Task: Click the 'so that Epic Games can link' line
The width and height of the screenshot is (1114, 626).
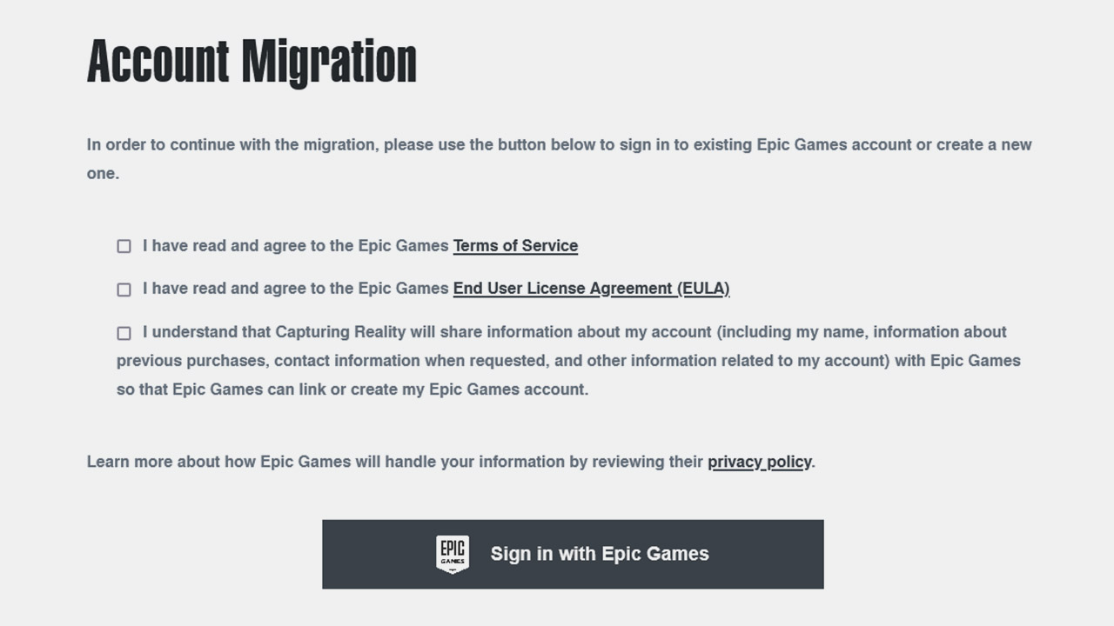Action: click(352, 390)
